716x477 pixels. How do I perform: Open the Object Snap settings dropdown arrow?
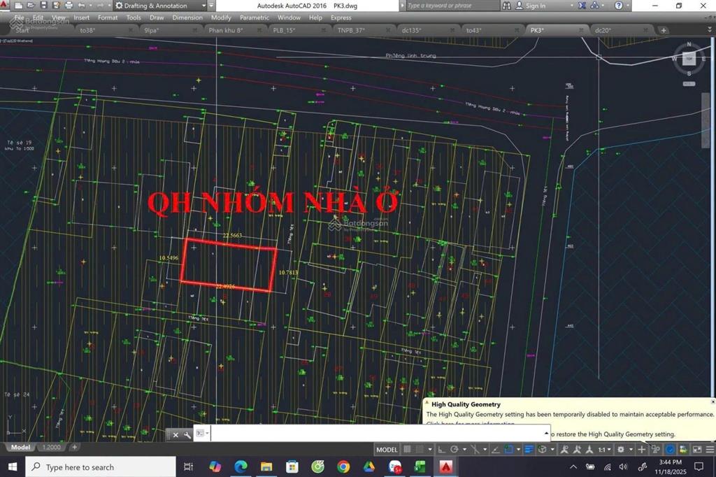(x=518, y=450)
